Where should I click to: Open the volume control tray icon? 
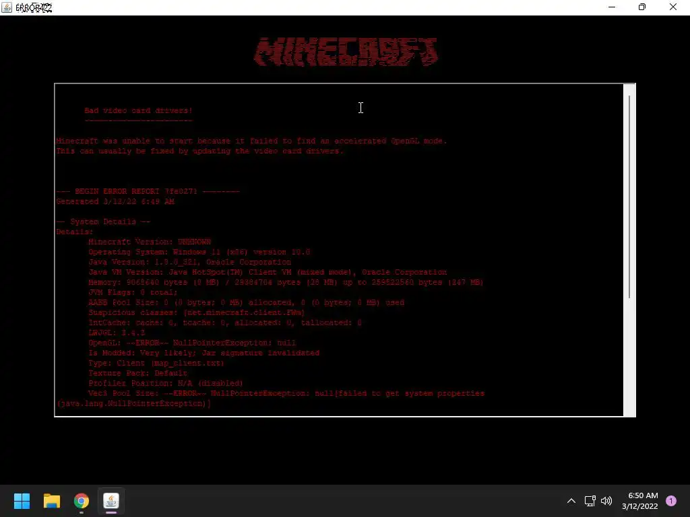[x=606, y=501]
